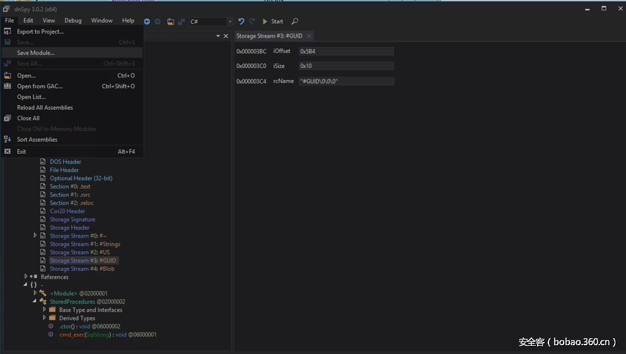This screenshot has width=626, height=354.
Task: Click the Navigate Forward arrow icon
Action: click(x=158, y=21)
